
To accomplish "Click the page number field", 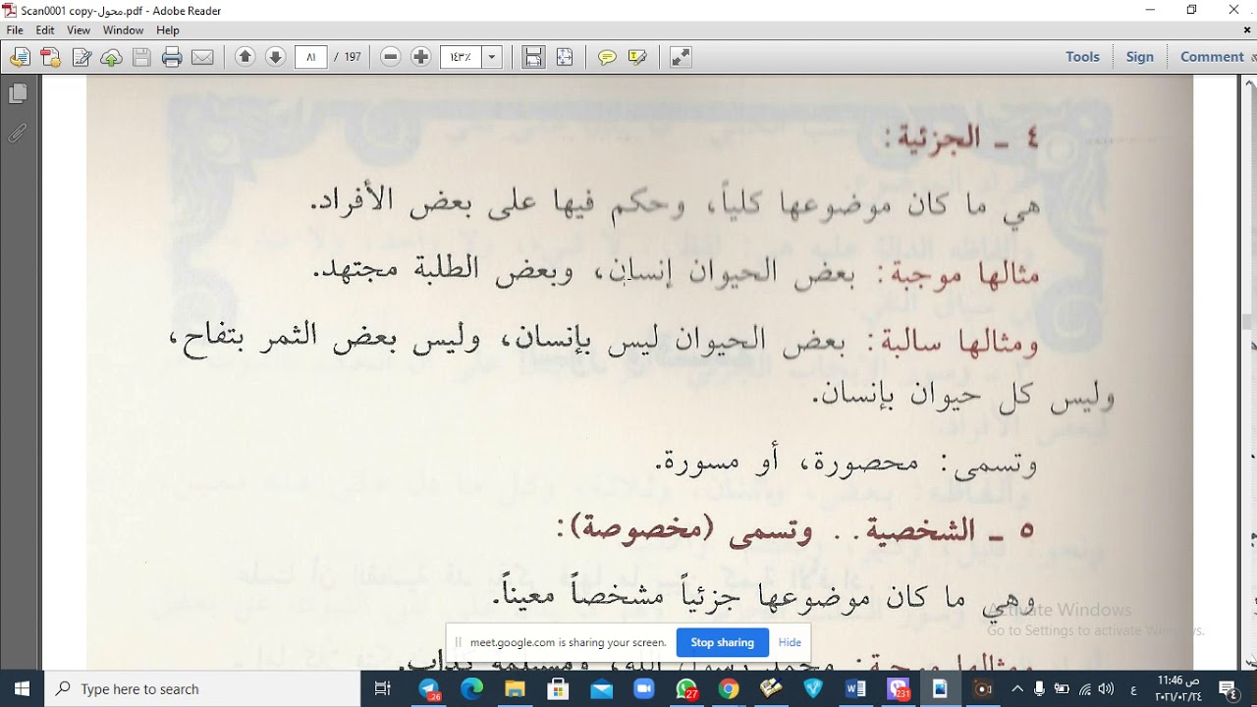I will click(310, 57).
